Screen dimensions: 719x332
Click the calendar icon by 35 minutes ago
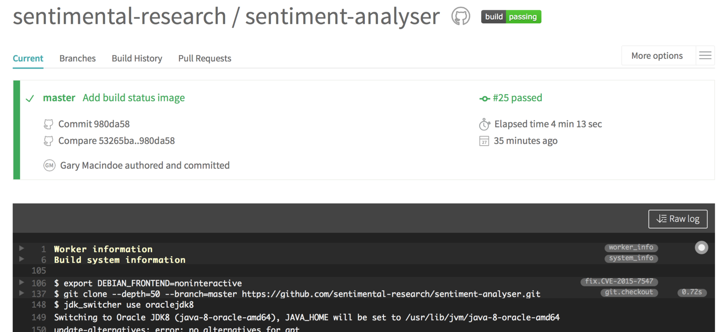click(x=484, y=141)
